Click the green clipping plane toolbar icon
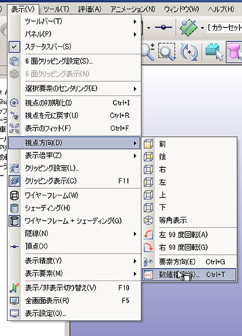Screen dimensions: 242x336 tap(188, 28)
